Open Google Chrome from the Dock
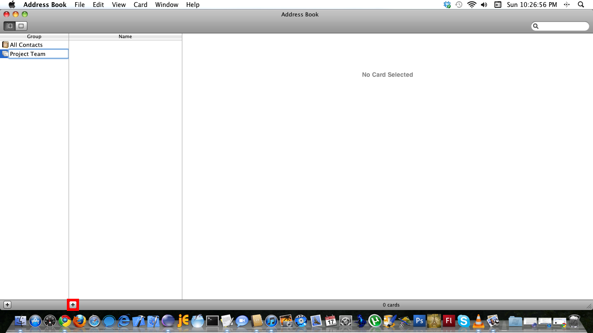Image resolution: width=593 pixels, height=333 pixels. click(65, 321)
